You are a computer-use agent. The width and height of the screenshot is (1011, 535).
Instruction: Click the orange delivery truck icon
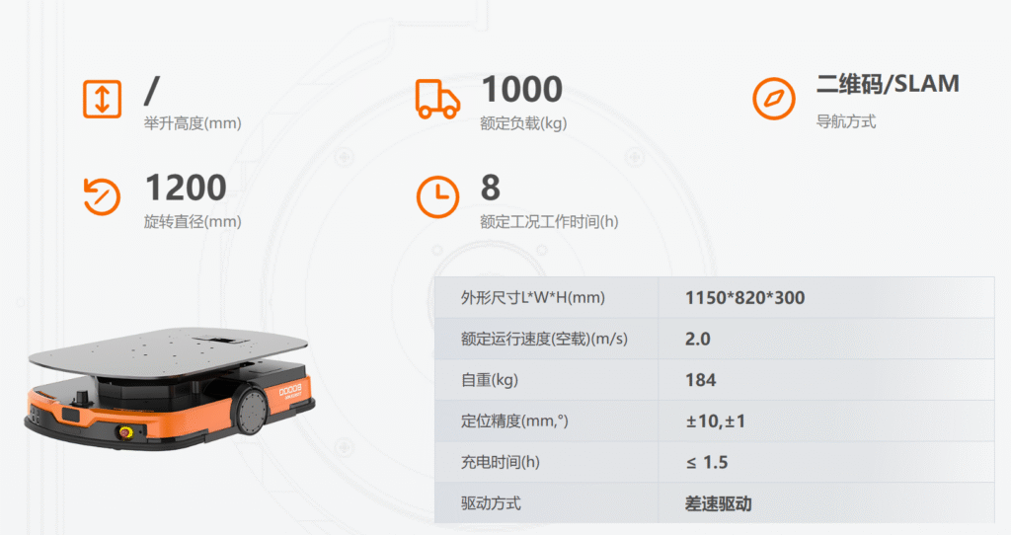(x=437, y=100)
